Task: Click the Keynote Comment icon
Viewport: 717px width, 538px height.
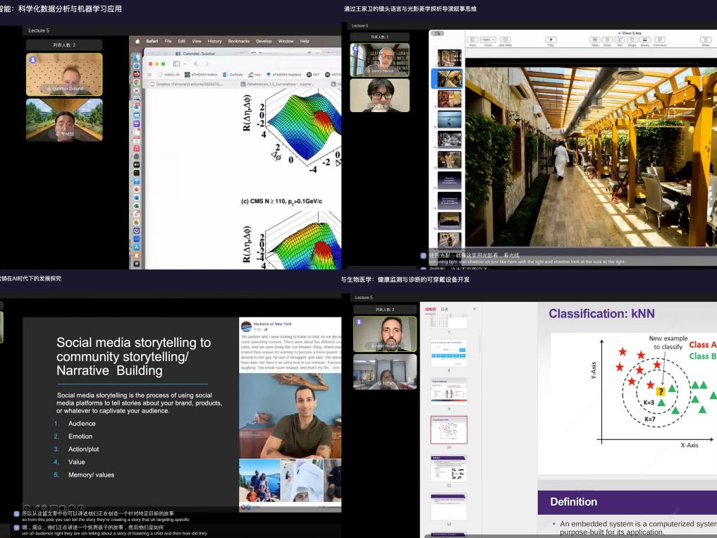Action: pyautogui.click(x=659, y=40)
